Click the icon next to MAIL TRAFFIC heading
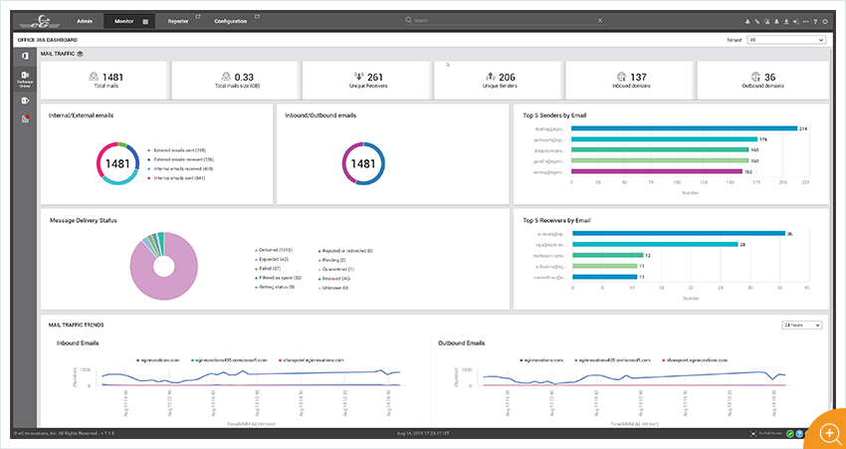Image resolution: width=846 pixels, height=449 pixels. coord(80,54)
